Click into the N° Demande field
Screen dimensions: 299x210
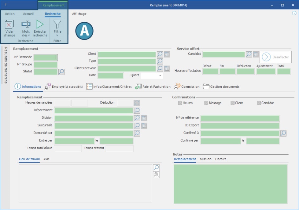(x=45, y=57)
